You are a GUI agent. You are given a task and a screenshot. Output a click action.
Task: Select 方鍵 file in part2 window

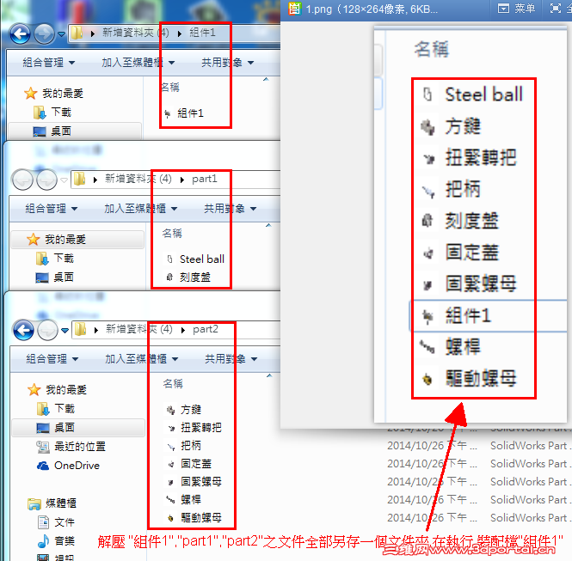pos(184,410)
